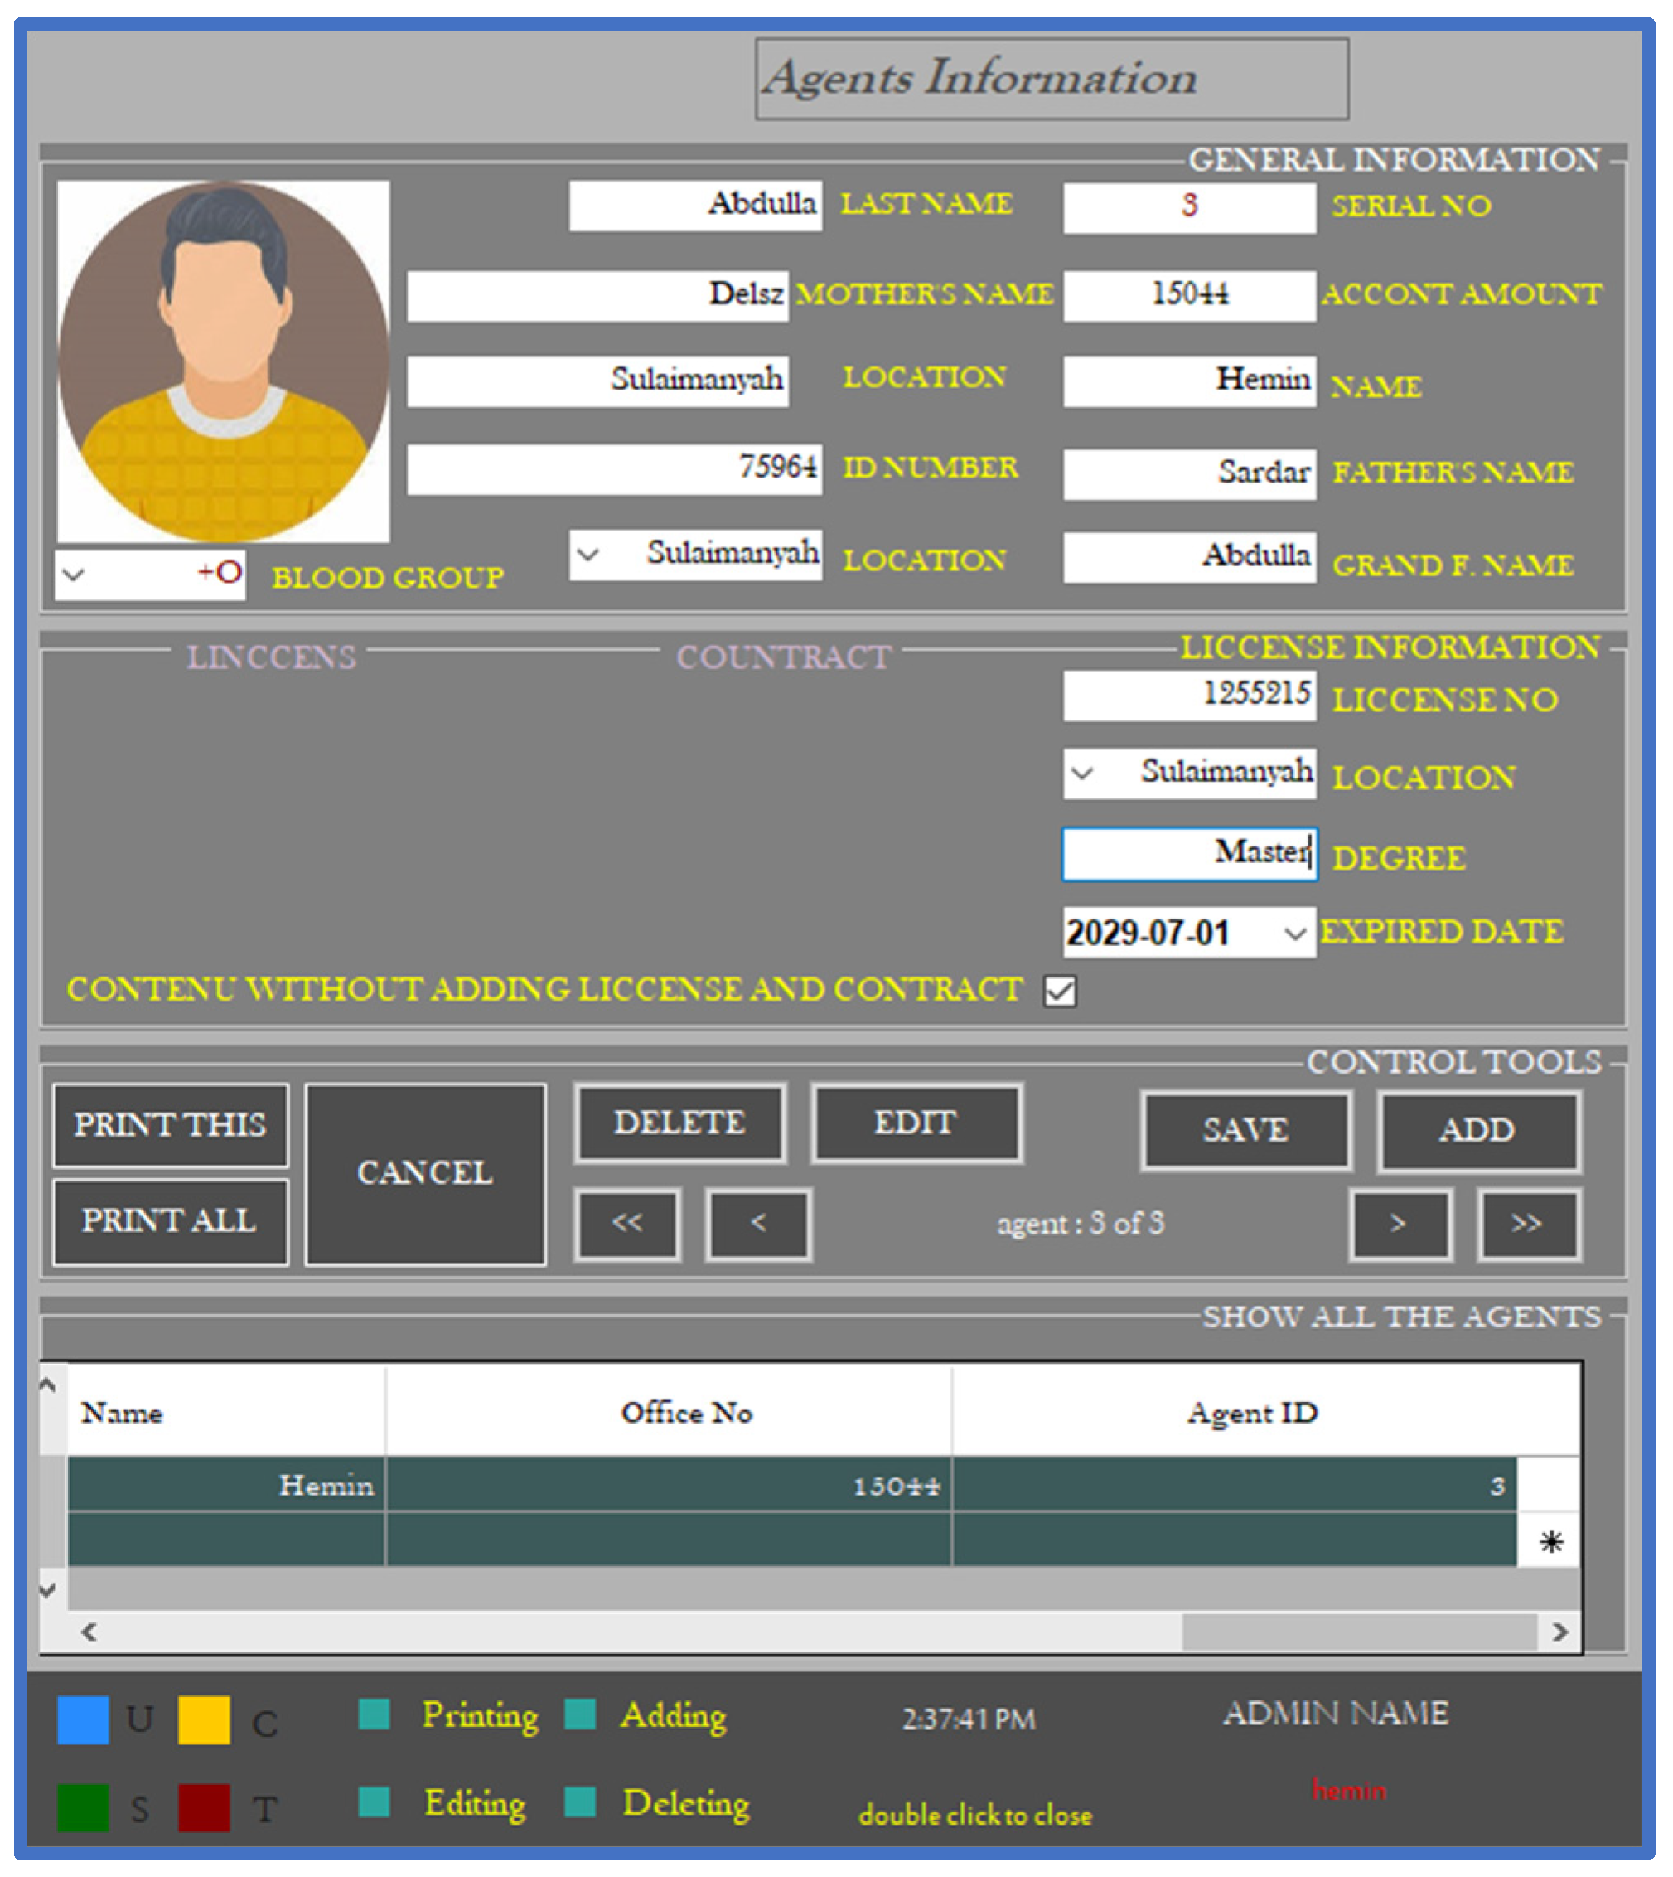Viewport: 1673px width, 1877px height.
Task: Click the SAVE button
Action: pos(1245,1131)
